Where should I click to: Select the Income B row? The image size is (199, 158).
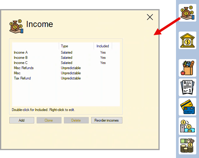pyautogui.click(x=66, y=58)
